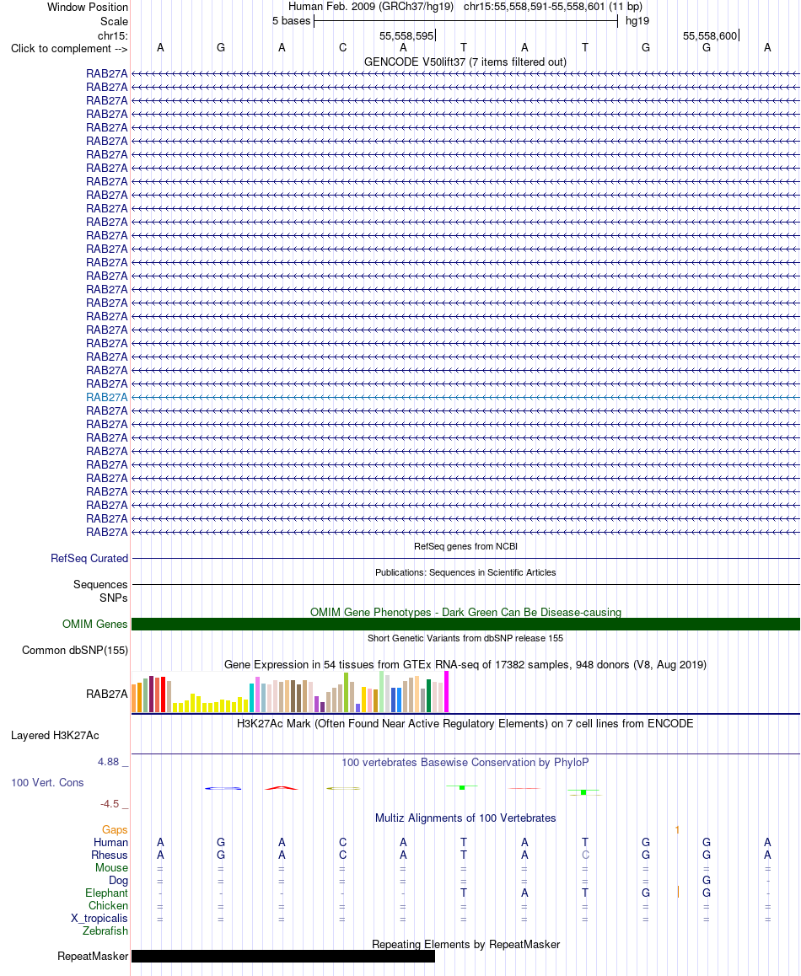This screenshot has height=976, width=801.
Task: Click 'Repeating Elements by RepeatMasker' title
Action: (x=465, y=944)
